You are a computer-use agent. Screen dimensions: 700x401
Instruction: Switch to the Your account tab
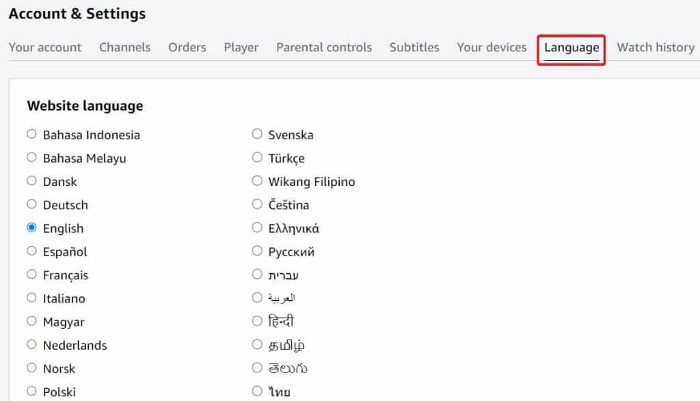[x=45, y=47]
